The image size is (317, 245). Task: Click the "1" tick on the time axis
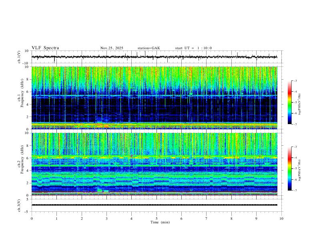(56, 219)
